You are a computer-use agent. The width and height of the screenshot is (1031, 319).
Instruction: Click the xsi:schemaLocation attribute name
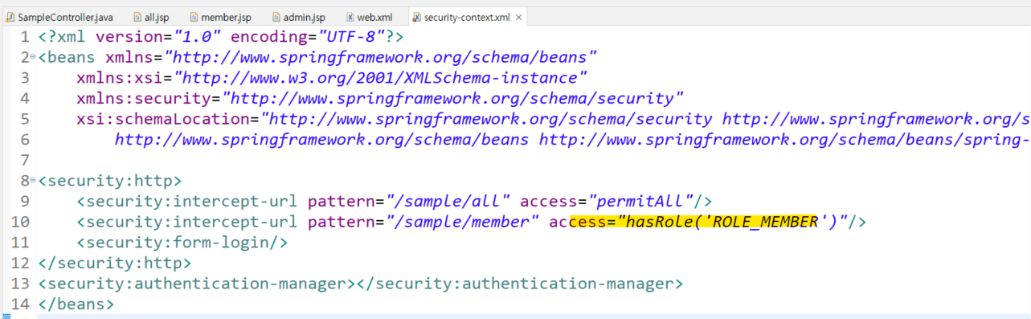click(x=163, y=119)
